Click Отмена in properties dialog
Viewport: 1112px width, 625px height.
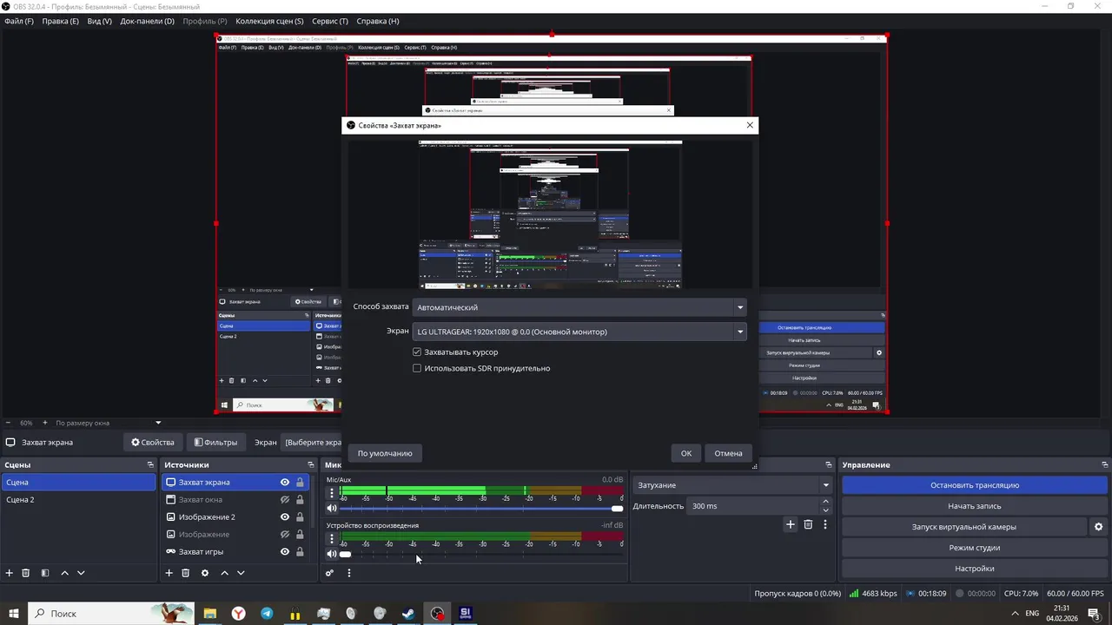click(x=728, y=453)
